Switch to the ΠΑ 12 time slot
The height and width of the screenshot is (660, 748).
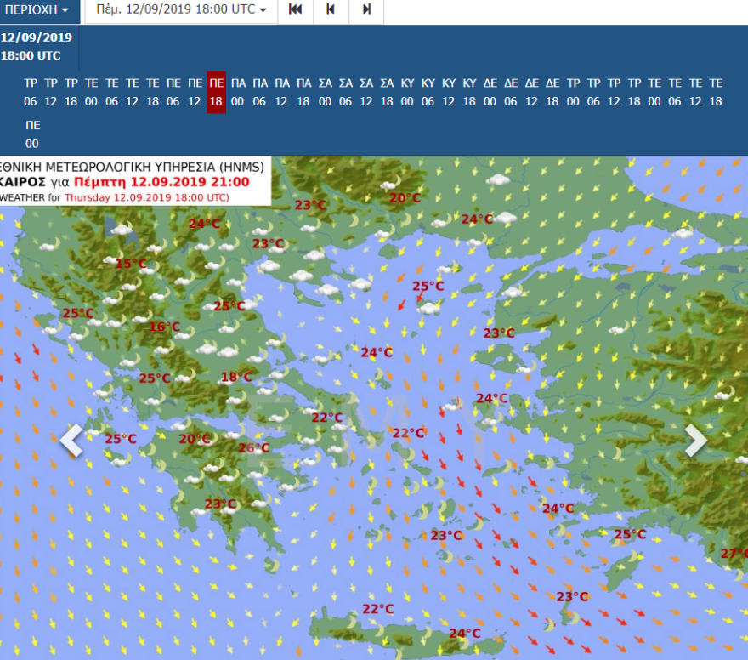281,92
